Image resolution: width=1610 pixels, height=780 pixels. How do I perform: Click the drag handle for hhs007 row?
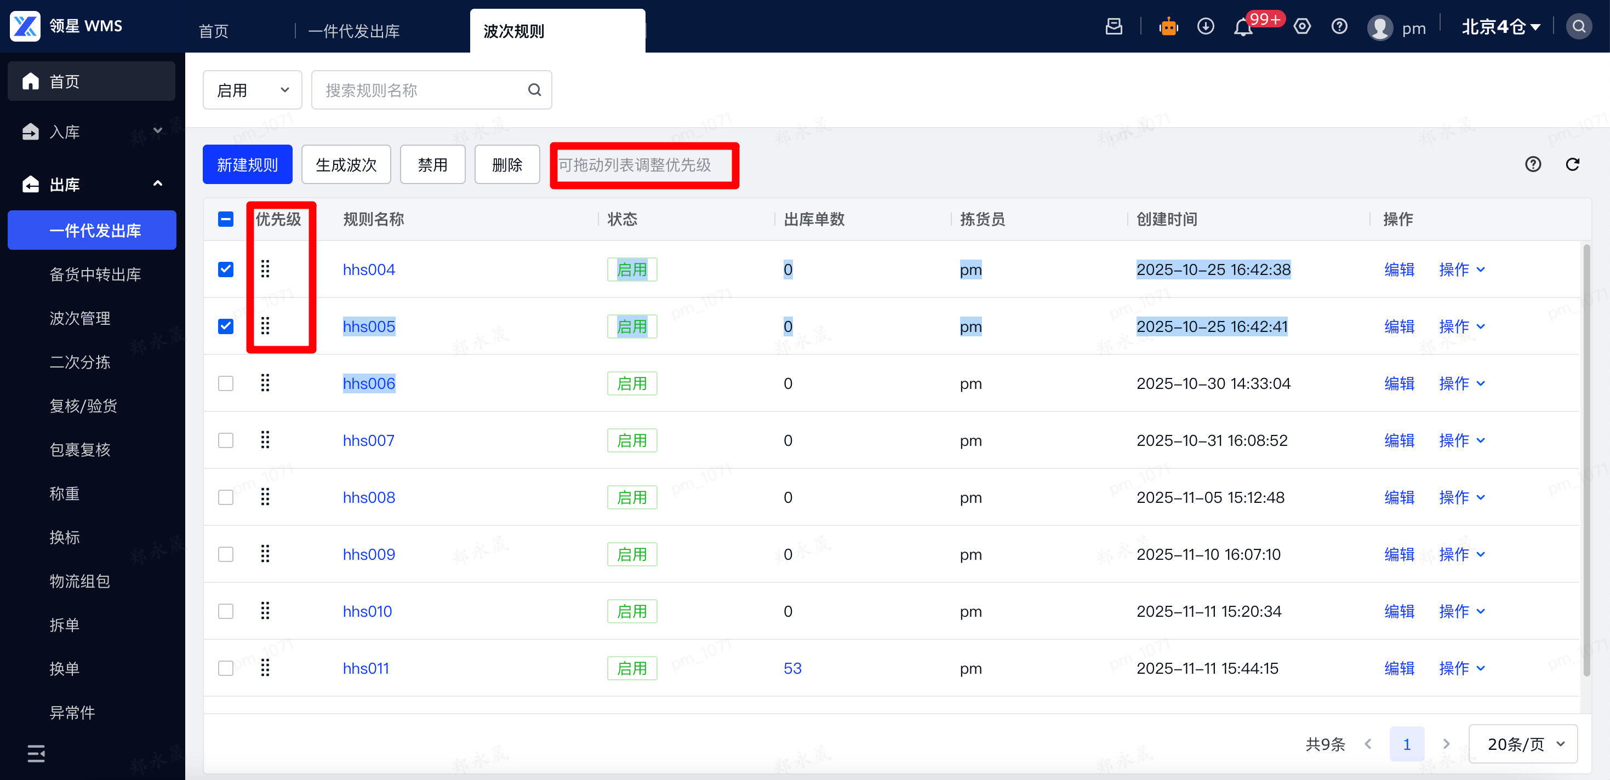[265, 440]
